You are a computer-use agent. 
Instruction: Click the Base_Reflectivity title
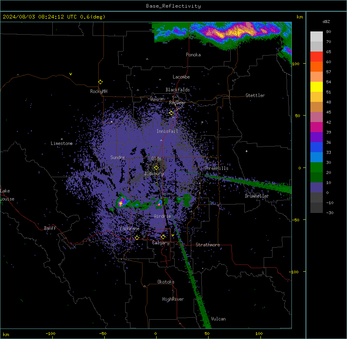(x=173, y=6)
